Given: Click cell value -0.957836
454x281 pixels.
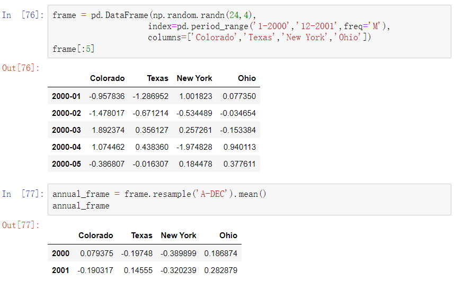Looking at the screenshot, I should point(106,96).
